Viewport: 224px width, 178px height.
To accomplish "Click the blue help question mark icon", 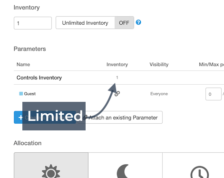I will 138,22.
